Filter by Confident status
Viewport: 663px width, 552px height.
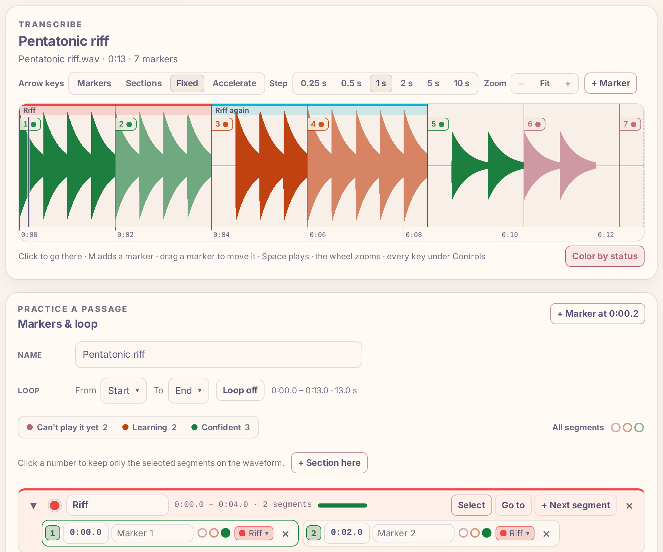pos(221,428)
